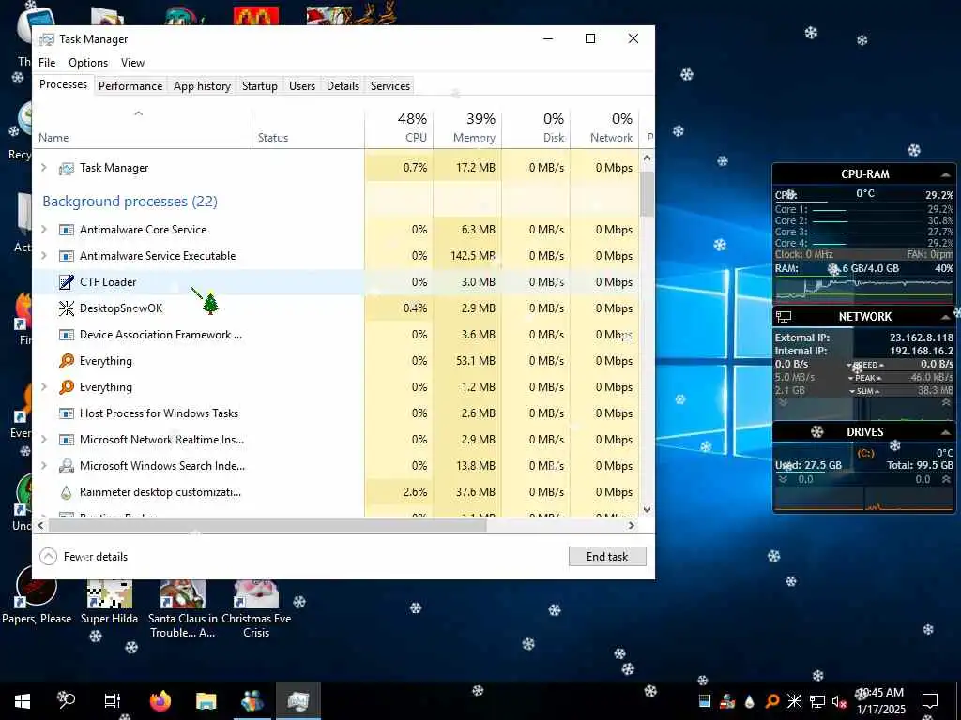Click the Rainmeter water drop process icon
961x720 pixels.
tap(67, 492)
